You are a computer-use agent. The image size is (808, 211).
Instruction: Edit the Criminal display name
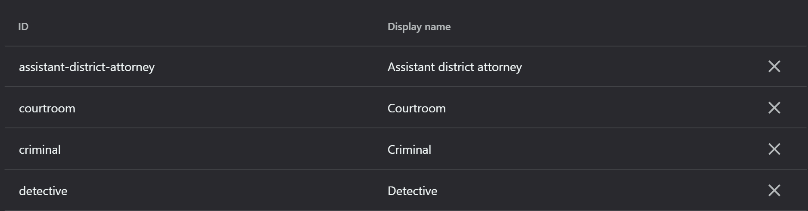tap(409, 149)
